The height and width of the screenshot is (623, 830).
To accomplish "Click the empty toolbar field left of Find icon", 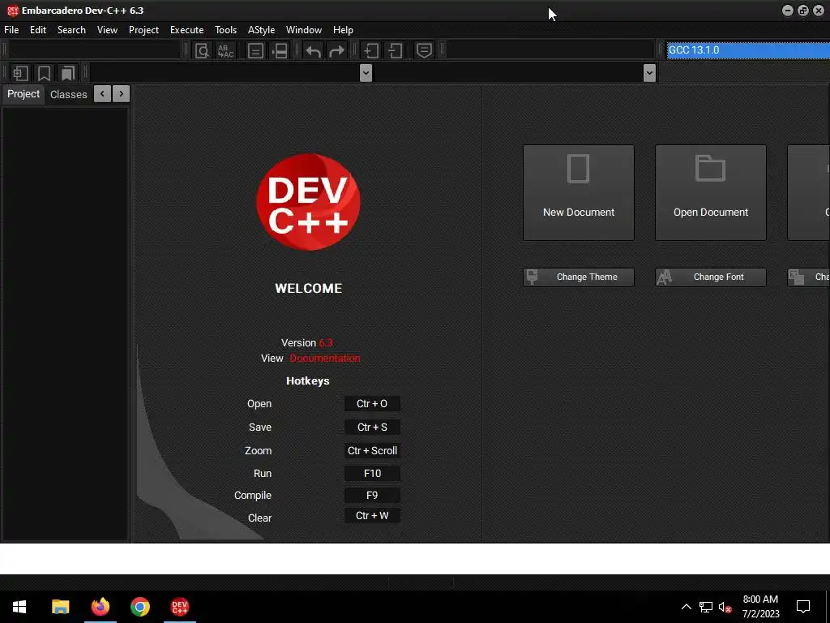I will tap(96, 50).
